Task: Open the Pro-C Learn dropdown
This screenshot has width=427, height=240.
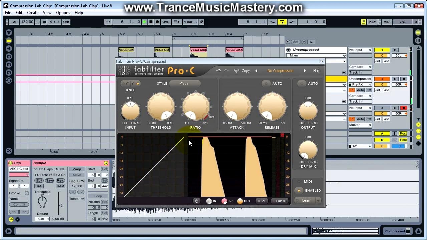Action: click(318, 201)
